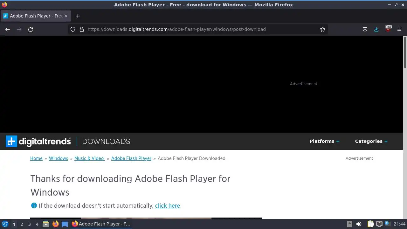The height and width of the screenshot is (229, 407).
Task: Open Adobe Flash Player breadcrumb link
Action: [x=131, y=158]
